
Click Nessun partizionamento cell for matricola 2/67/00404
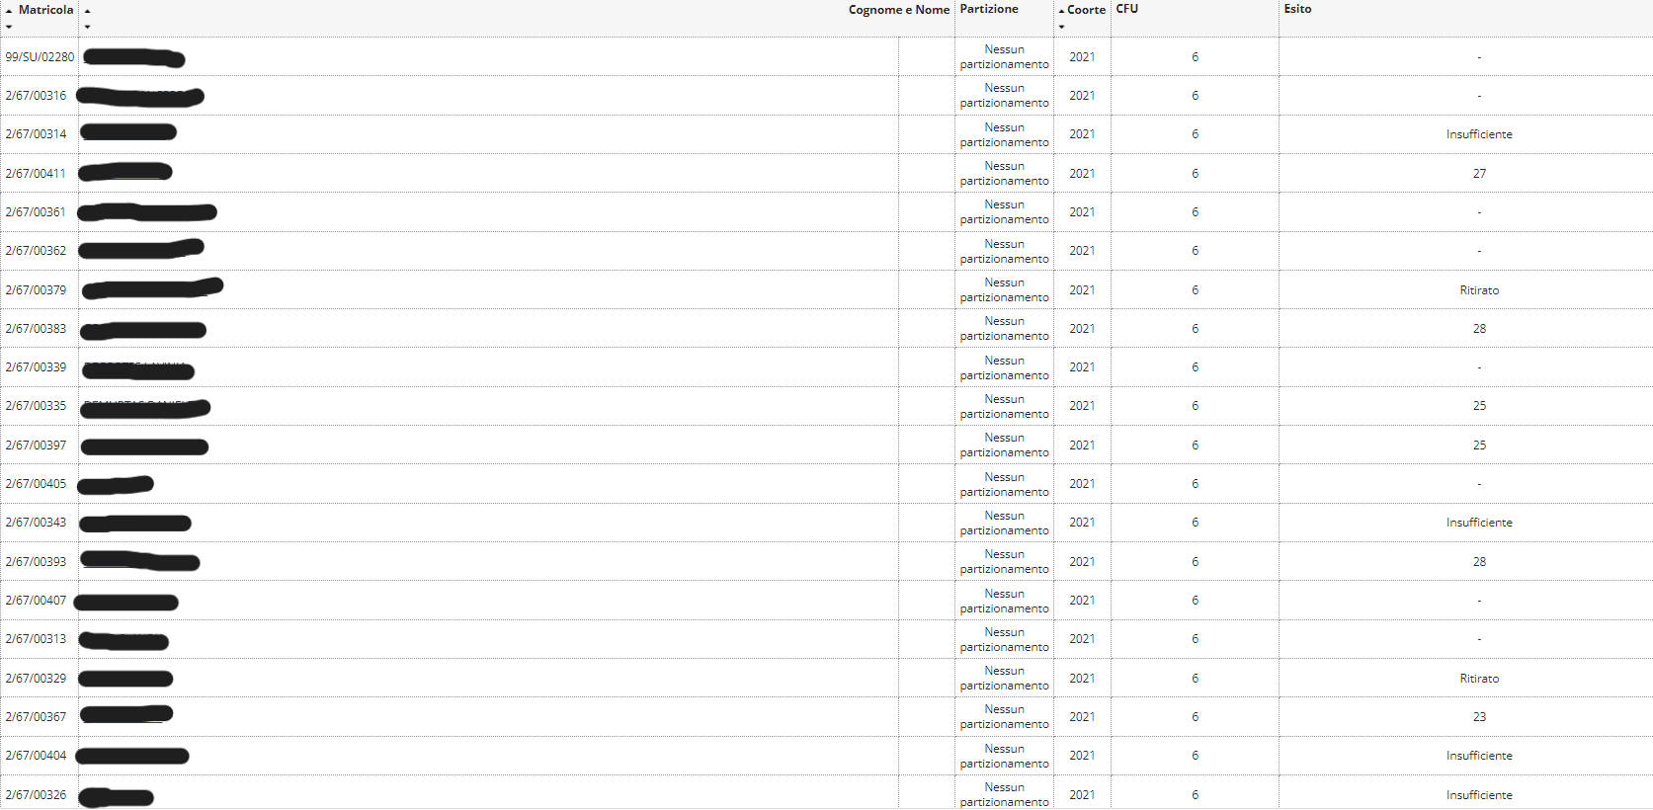pos(1004,756)
